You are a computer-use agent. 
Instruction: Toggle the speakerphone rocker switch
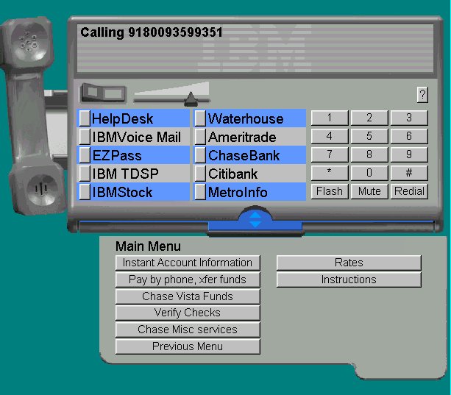[103, 93]
